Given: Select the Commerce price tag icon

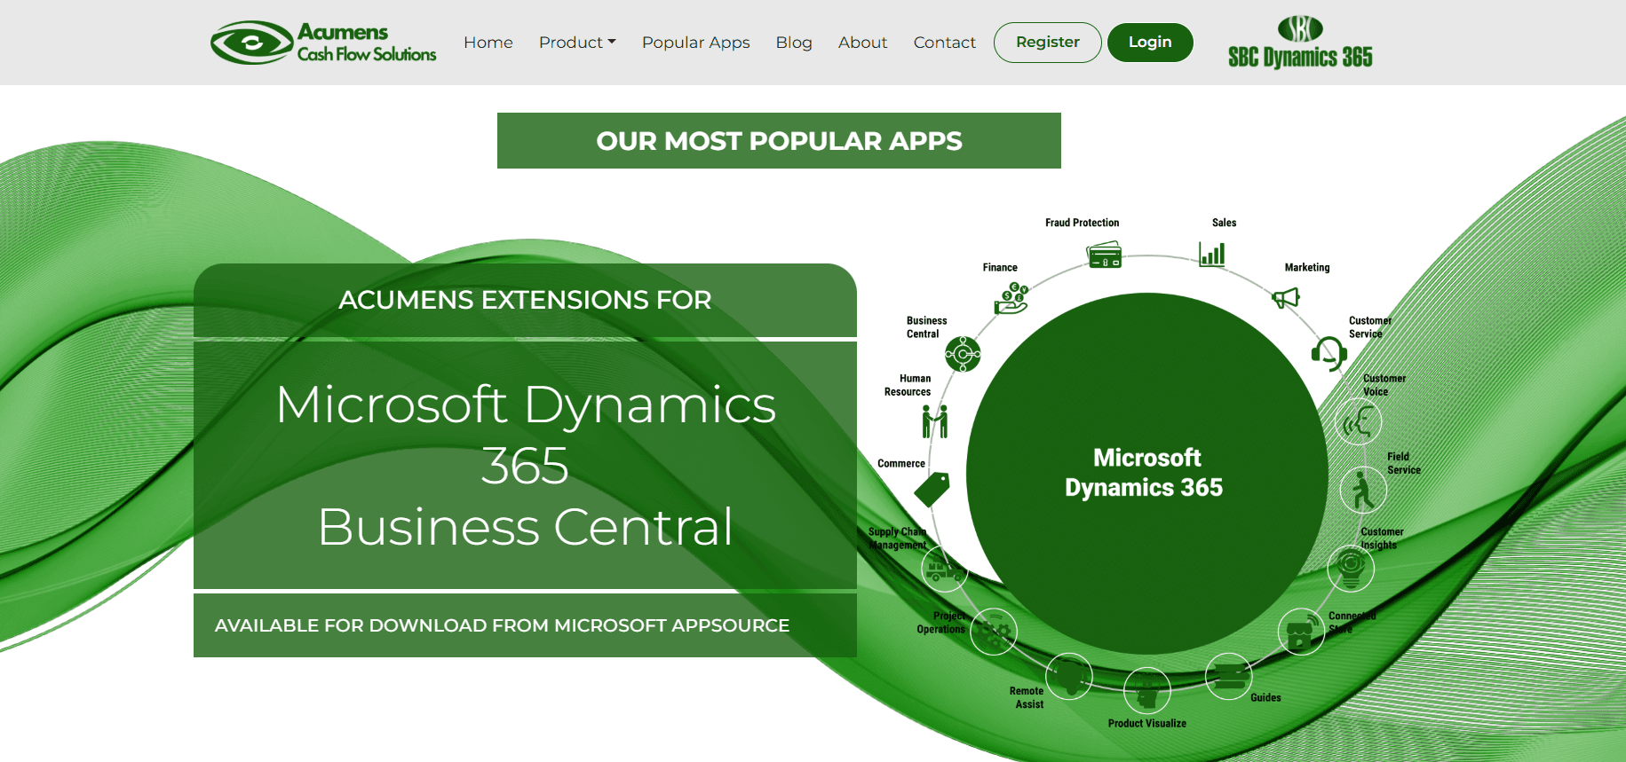Looking at the screenshot, I should (932, 490).
